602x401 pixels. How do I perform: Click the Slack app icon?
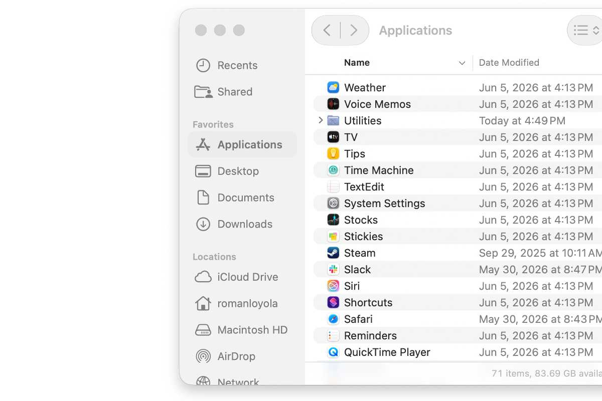333,270
